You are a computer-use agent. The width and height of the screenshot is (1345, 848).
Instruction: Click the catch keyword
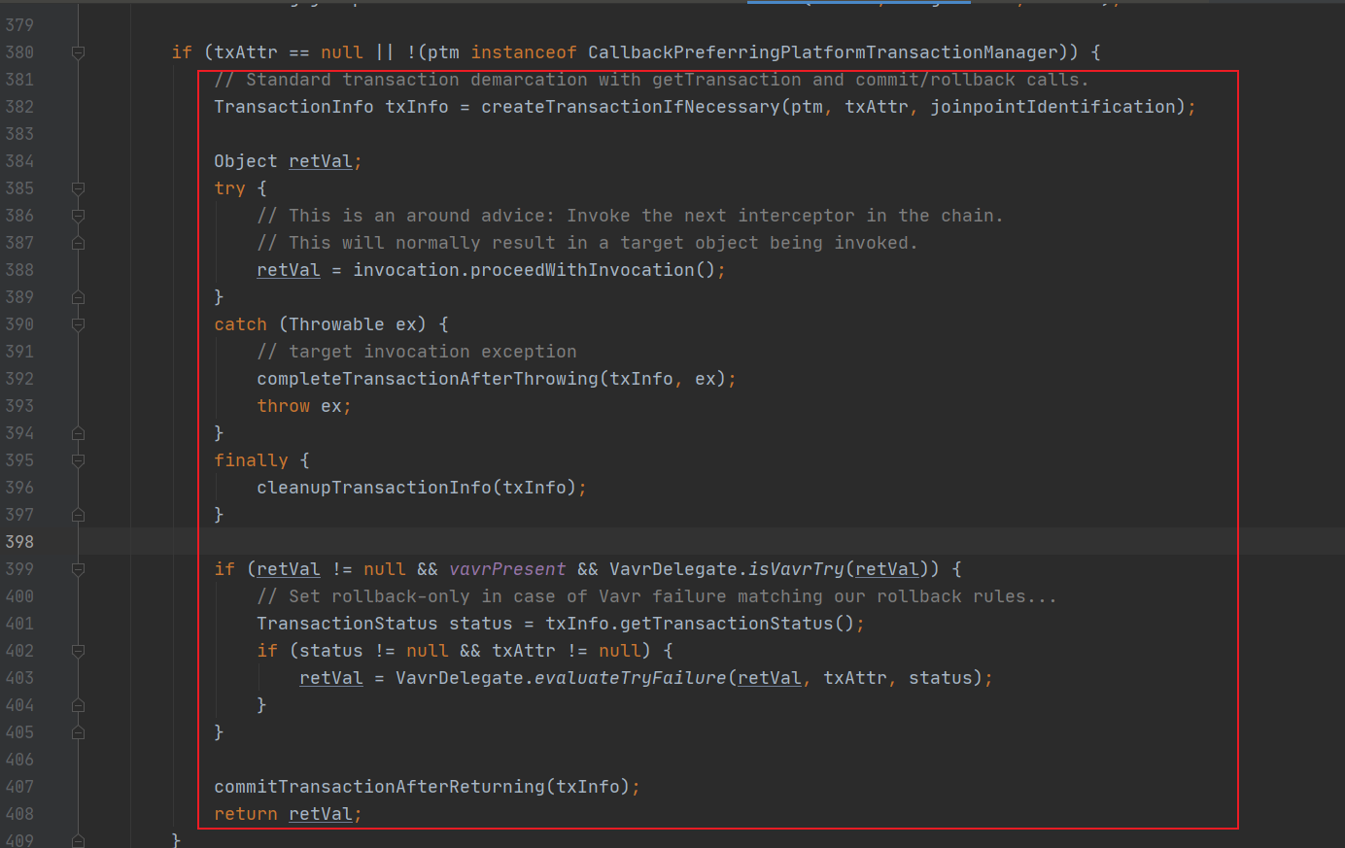pos(241,324)
